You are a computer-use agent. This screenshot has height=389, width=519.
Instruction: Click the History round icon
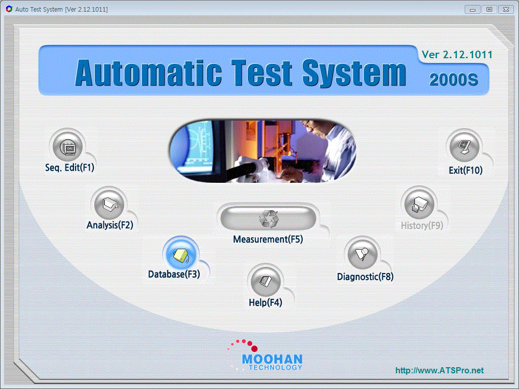coord(419,204)
